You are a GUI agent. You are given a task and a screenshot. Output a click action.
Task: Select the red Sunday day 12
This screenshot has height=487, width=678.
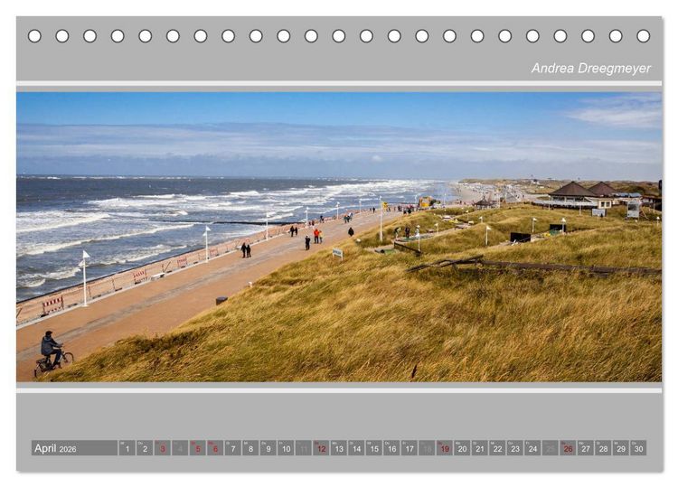click(x=321, y=448)
